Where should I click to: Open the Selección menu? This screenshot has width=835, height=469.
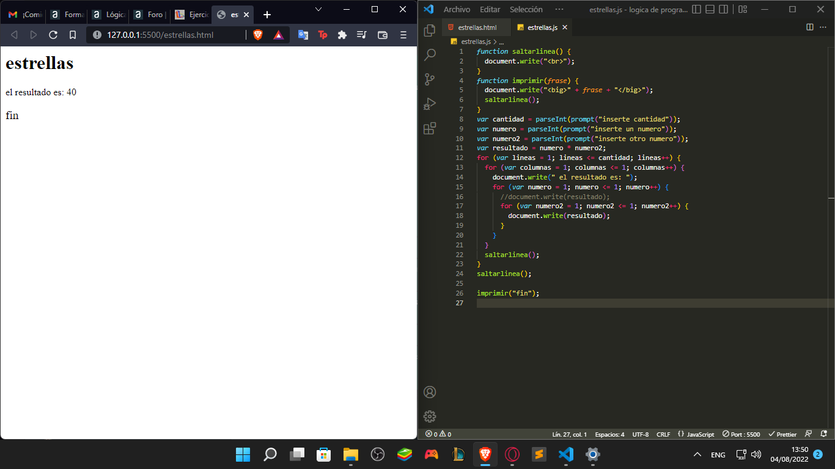coord(526,9)
